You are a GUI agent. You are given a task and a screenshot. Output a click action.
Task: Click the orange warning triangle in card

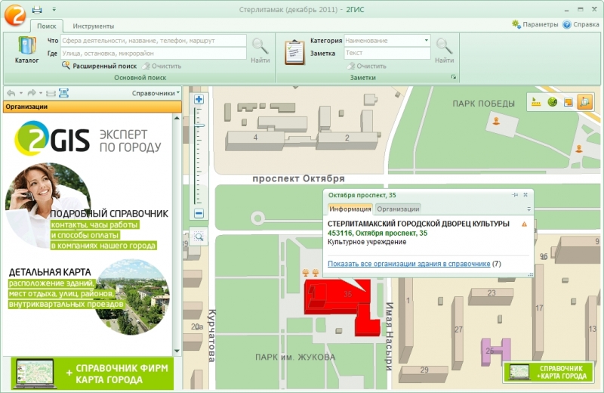coord(524,224)
